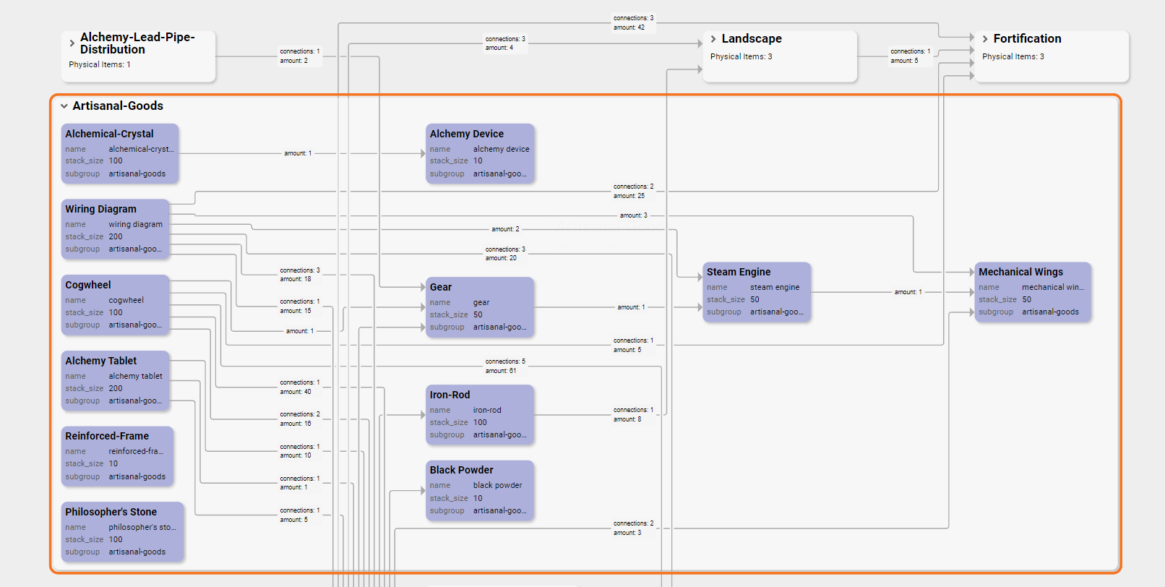
Task: Click the Cogwheel node
Action: point(116,304)
